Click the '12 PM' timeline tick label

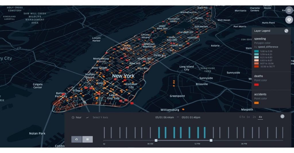[x=197, y=144]
